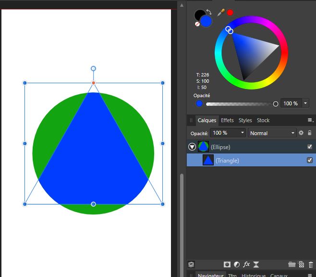This screenshot has width=316, height=277.
Task: Click the right-middle selection box handle
Action: [x=162, y=143]
